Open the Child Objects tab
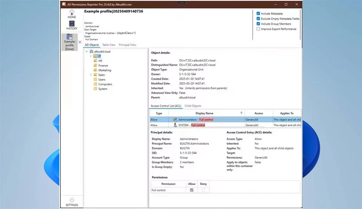 (193, 106)
